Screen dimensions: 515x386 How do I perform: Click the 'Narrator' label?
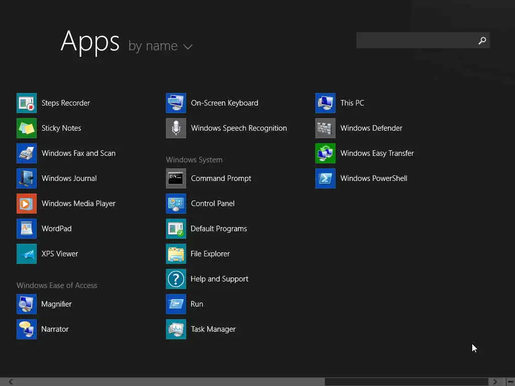point(55,329)
